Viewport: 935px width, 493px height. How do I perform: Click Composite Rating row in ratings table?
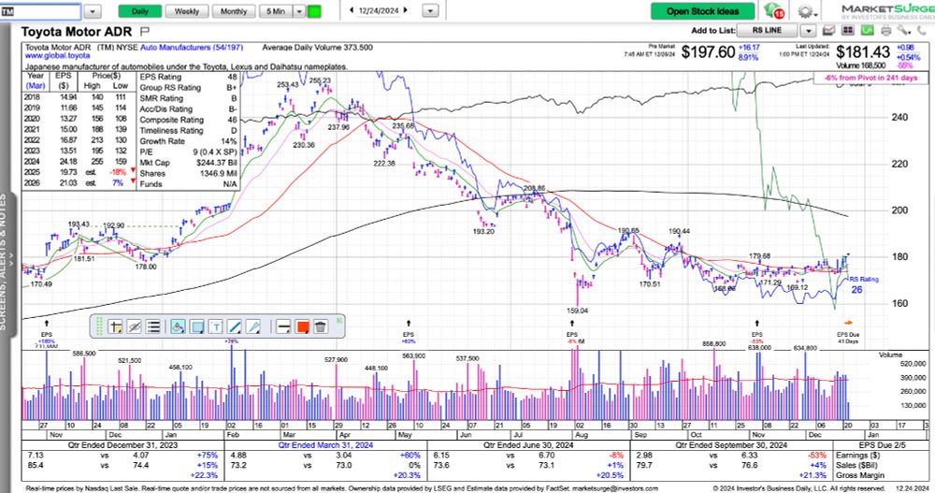coord(189,120)
